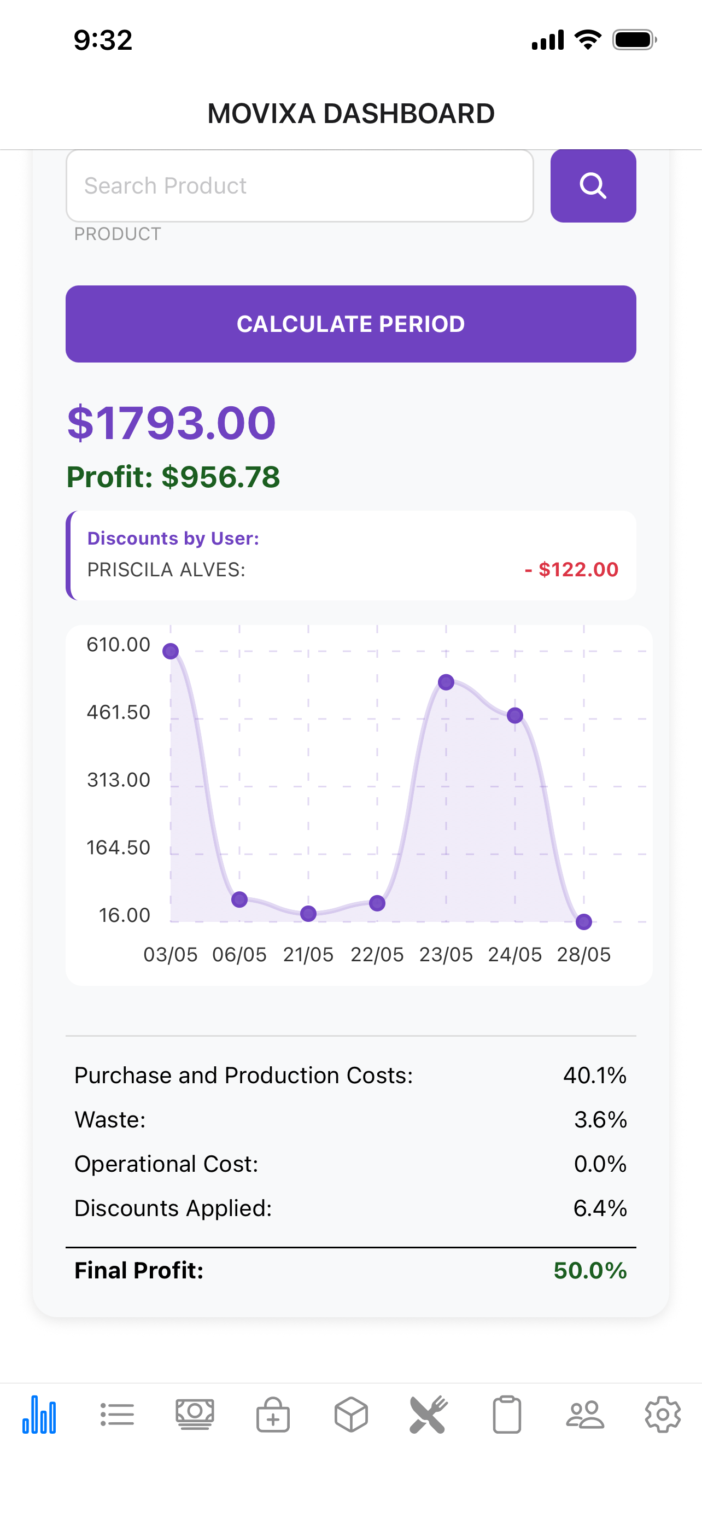This screenshot has width=702, height=1519.
Task: Tap the 0.0% operational cost value
Action: click(601, 1164)
